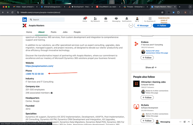
Task: Go forward with the browser forward arrow
Action: (x=8, y=12)
